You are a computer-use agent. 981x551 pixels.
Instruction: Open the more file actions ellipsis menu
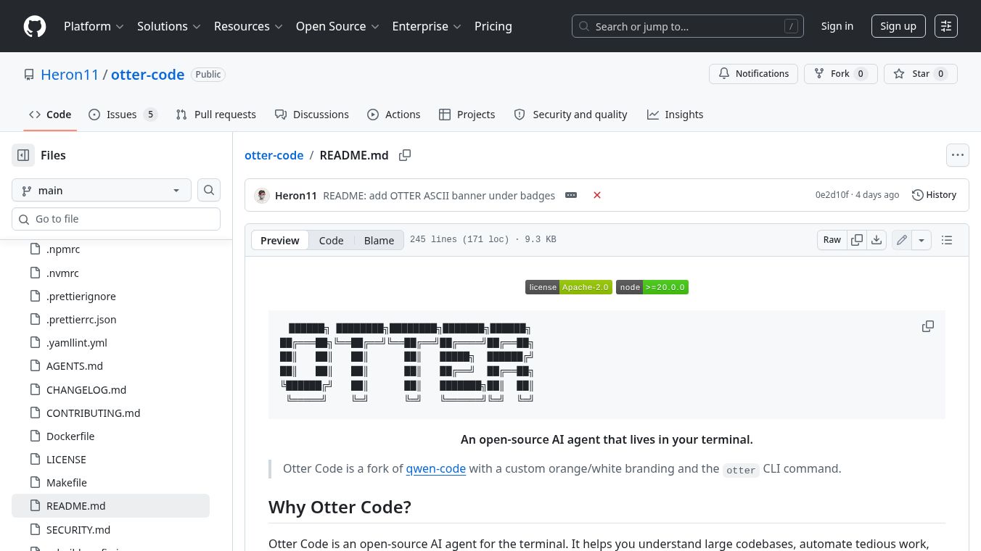(x=958, y=155)
